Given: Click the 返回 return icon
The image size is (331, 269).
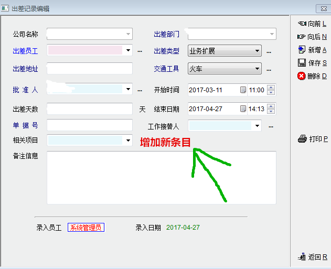Looking at the screenshot, I should point(302,257).
